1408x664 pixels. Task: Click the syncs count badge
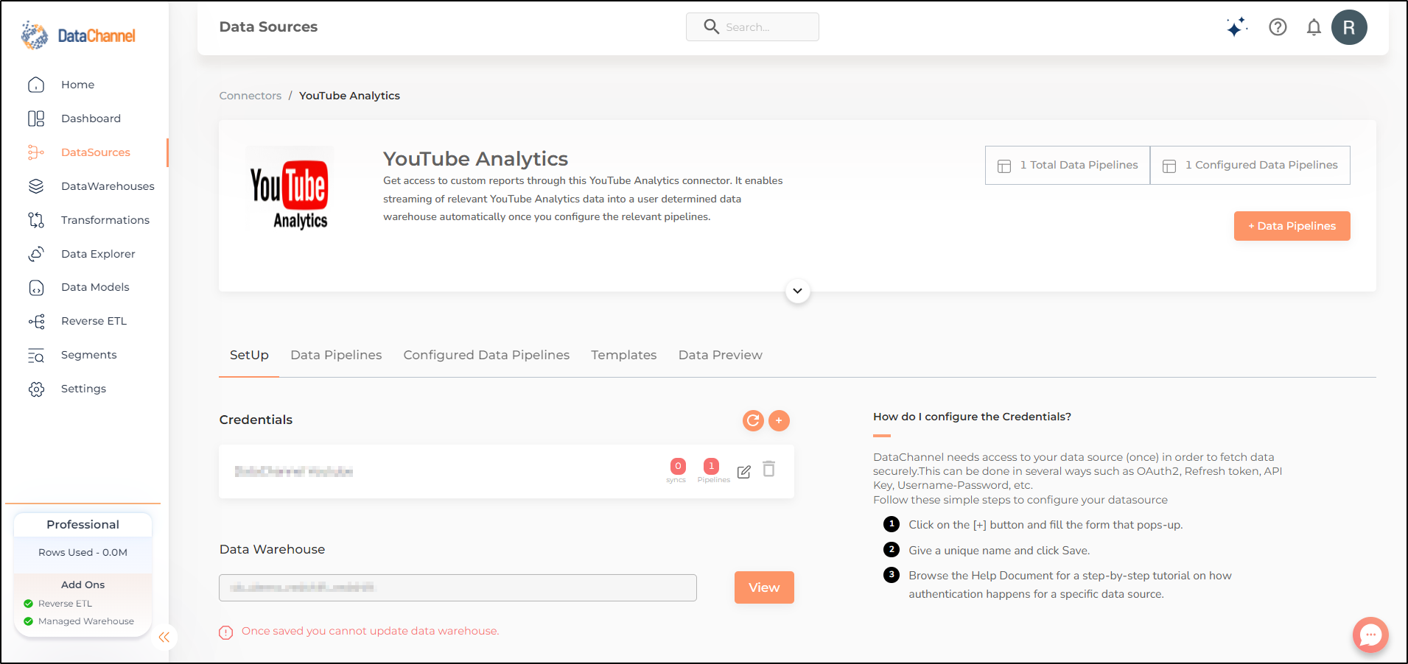[678, 466]
